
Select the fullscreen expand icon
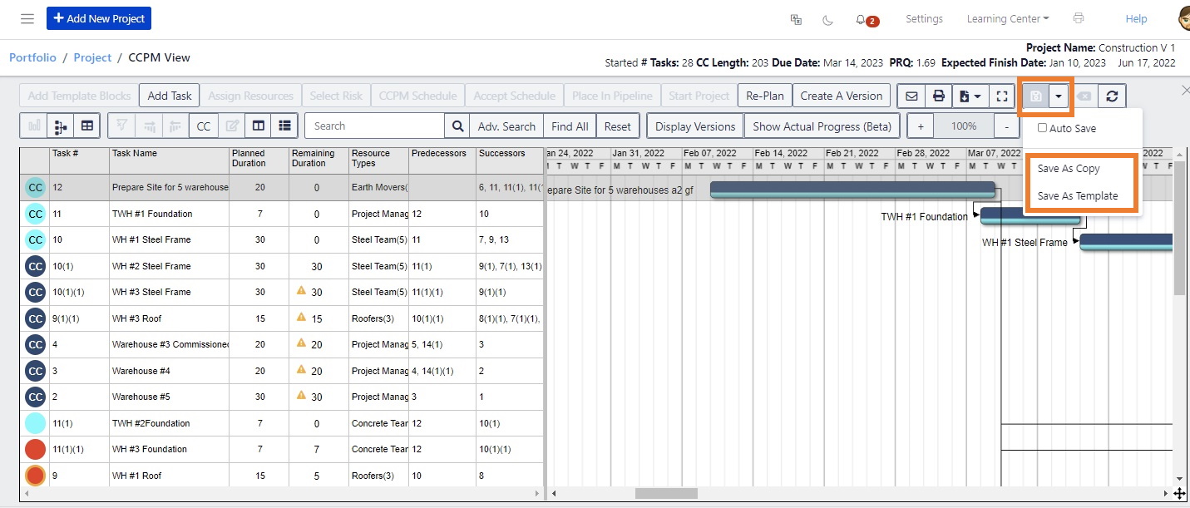[x=1001, y=96]
